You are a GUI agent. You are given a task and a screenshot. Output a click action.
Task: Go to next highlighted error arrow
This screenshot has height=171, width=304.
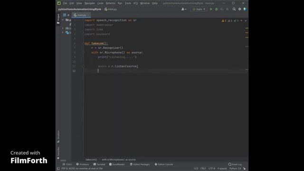(x=246, y=21)
